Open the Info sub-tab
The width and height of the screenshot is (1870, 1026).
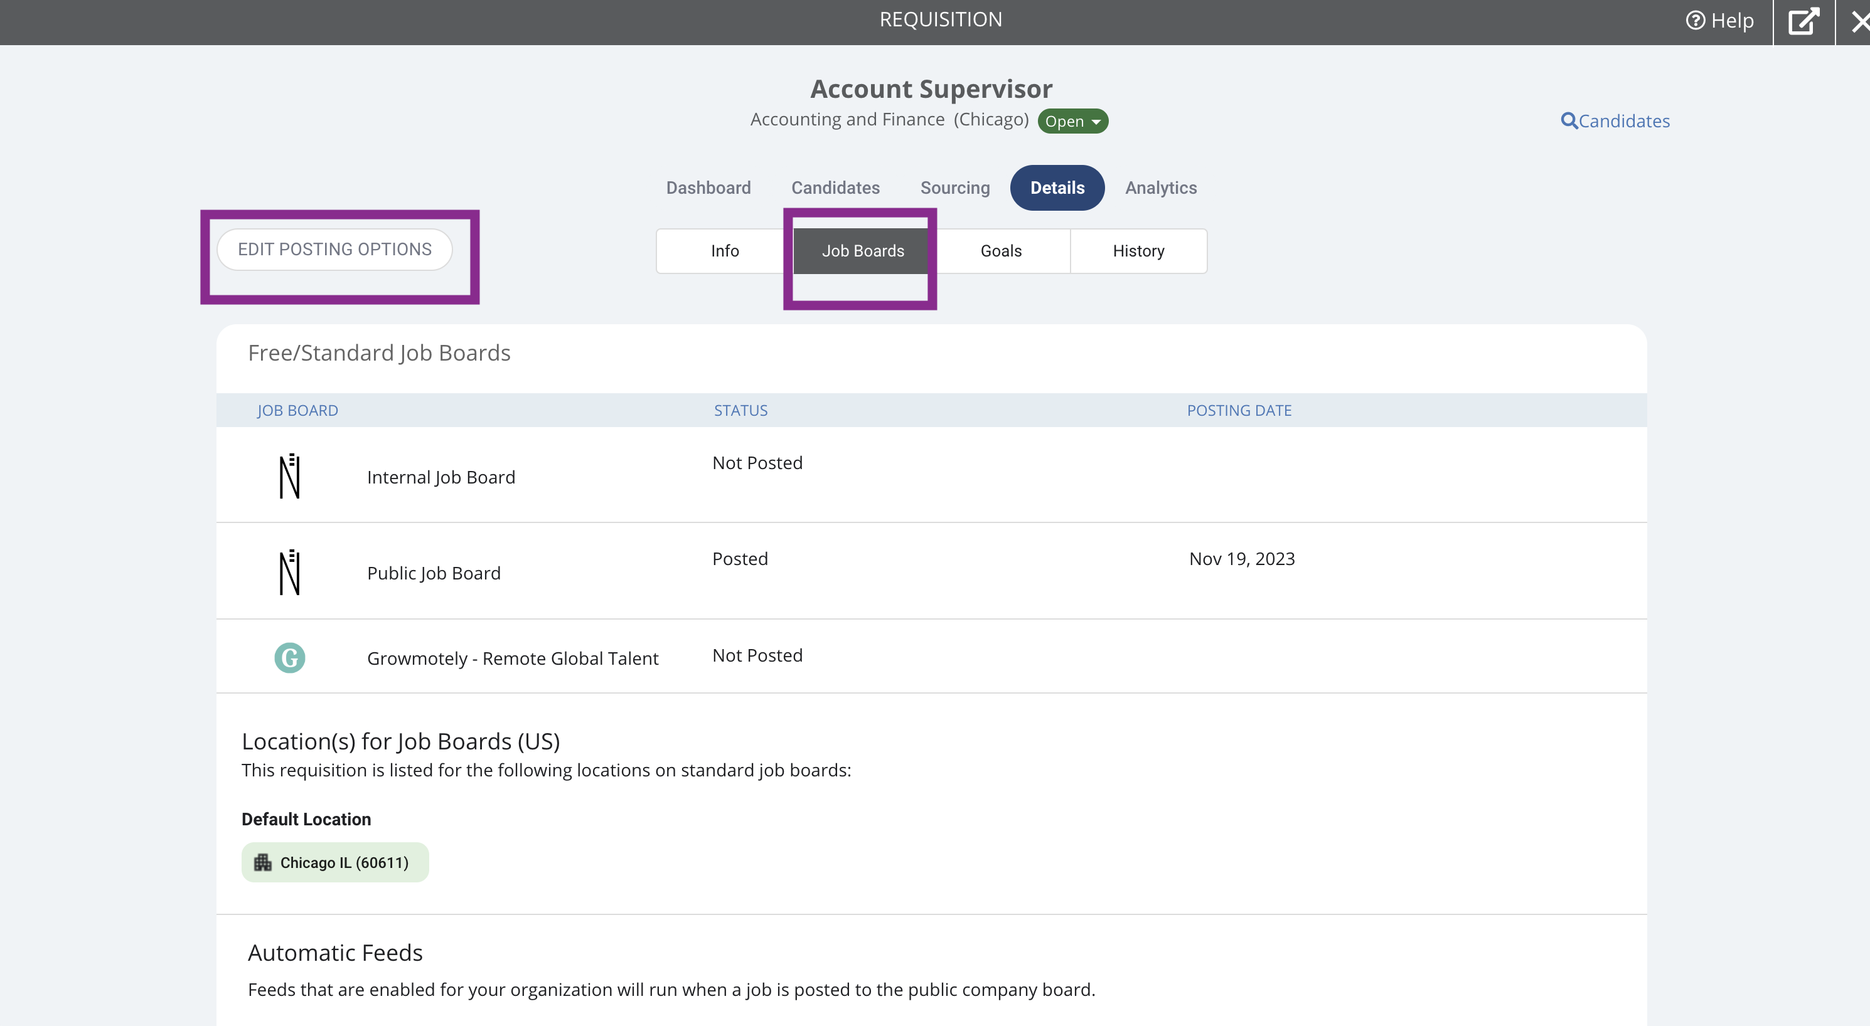coord(725,251)
